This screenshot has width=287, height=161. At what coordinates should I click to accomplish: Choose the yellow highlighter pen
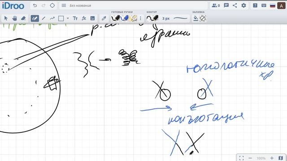pos(133,18)
